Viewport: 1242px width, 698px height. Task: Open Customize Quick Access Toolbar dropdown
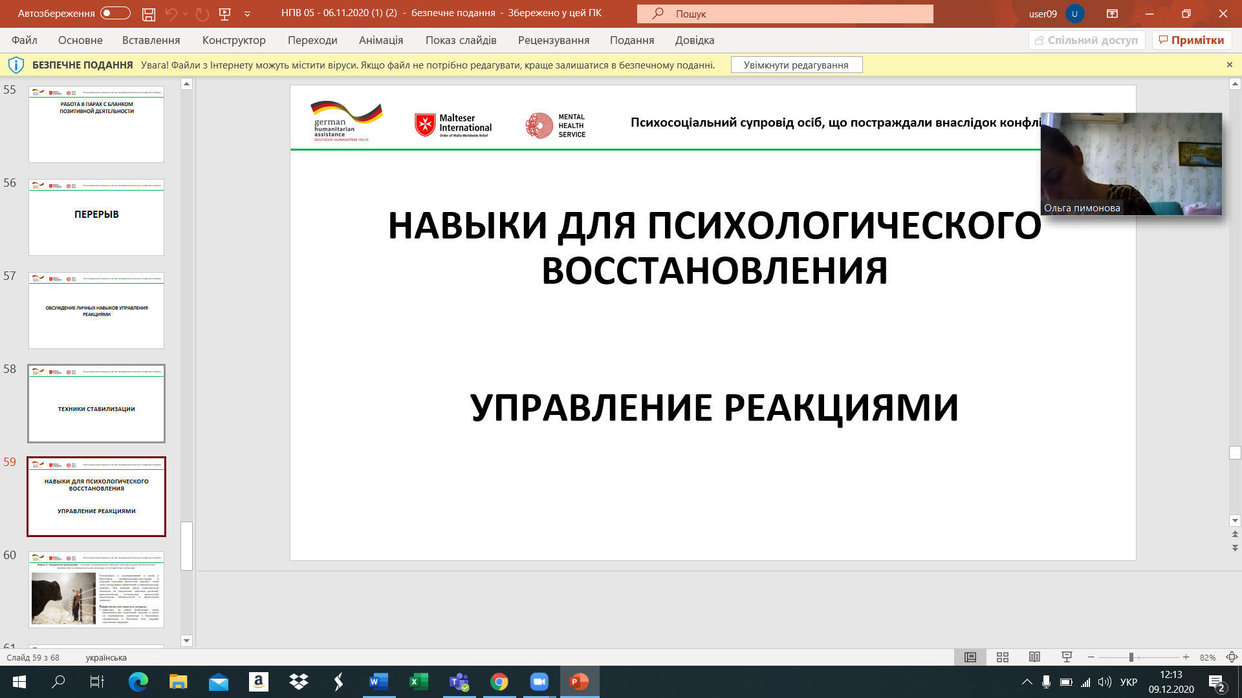tap(247, 14)
